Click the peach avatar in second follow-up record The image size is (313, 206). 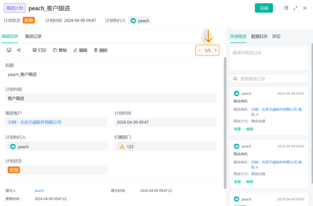pos(237,146)
